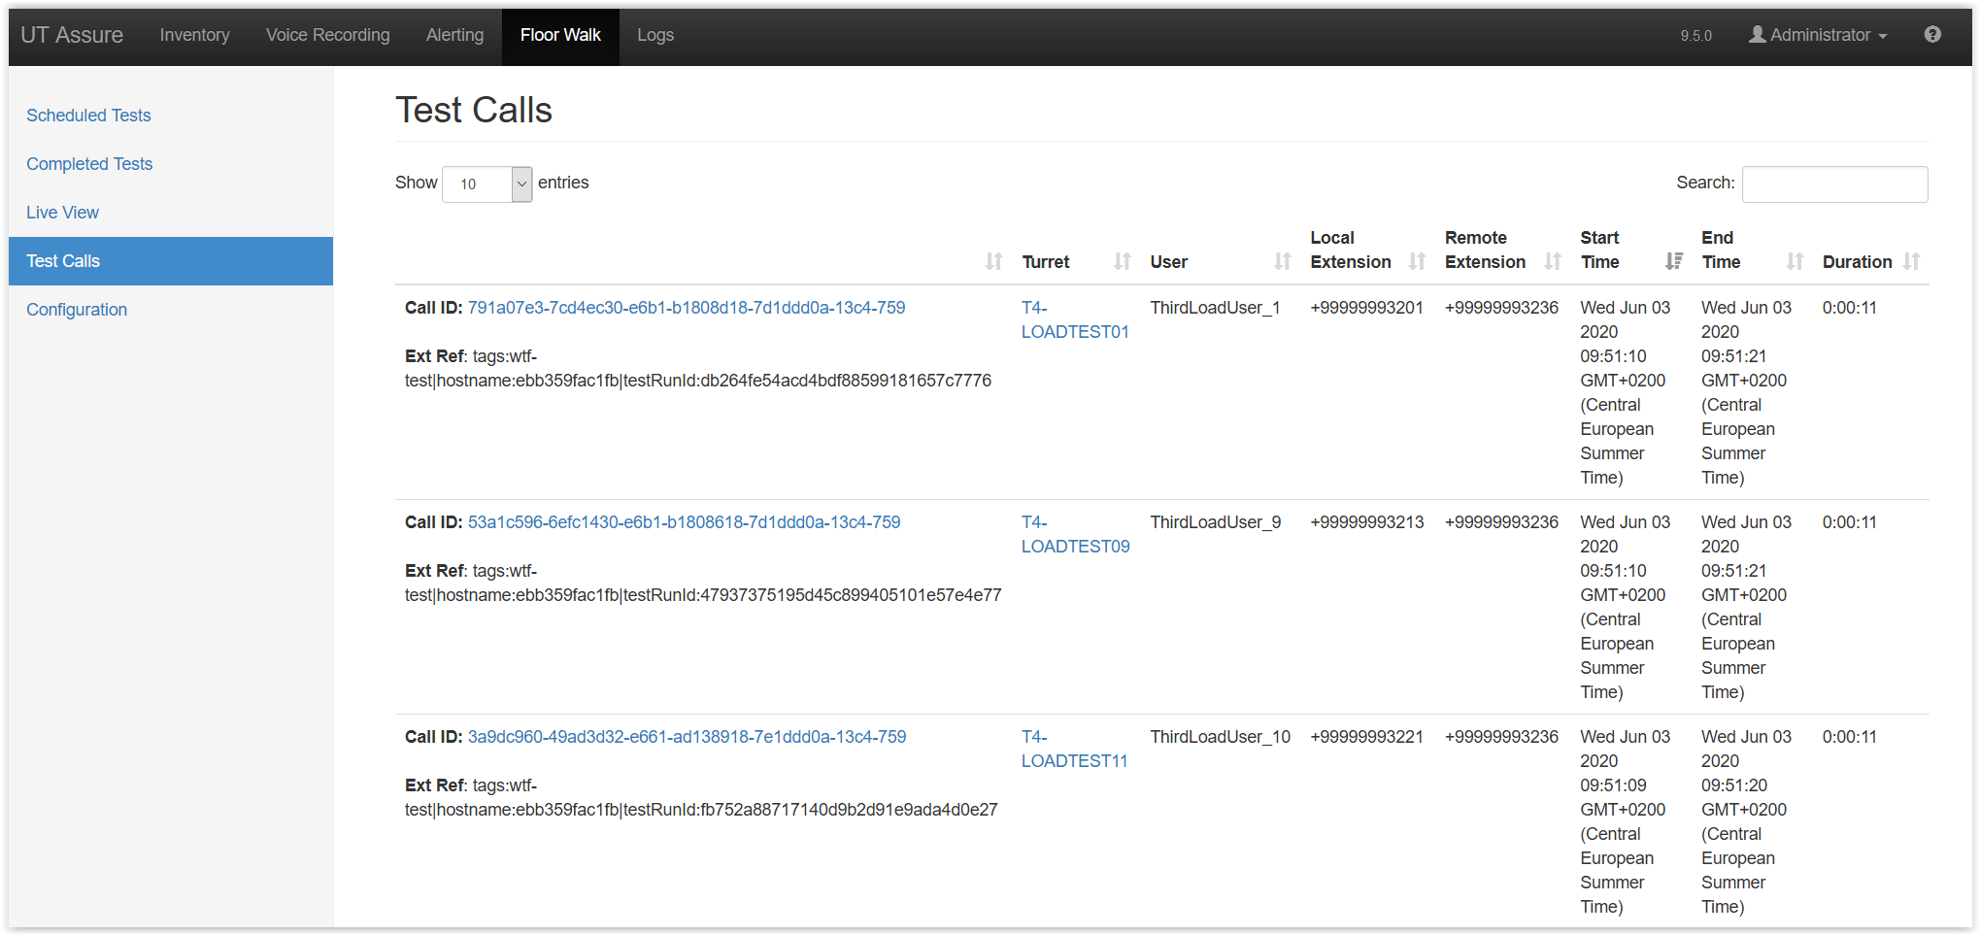Image resolution: width=1980 pixels, height=935 pixels.
Task: Click user ThirdLoadUser_9 cell
Action: (x=1216, y=522)
